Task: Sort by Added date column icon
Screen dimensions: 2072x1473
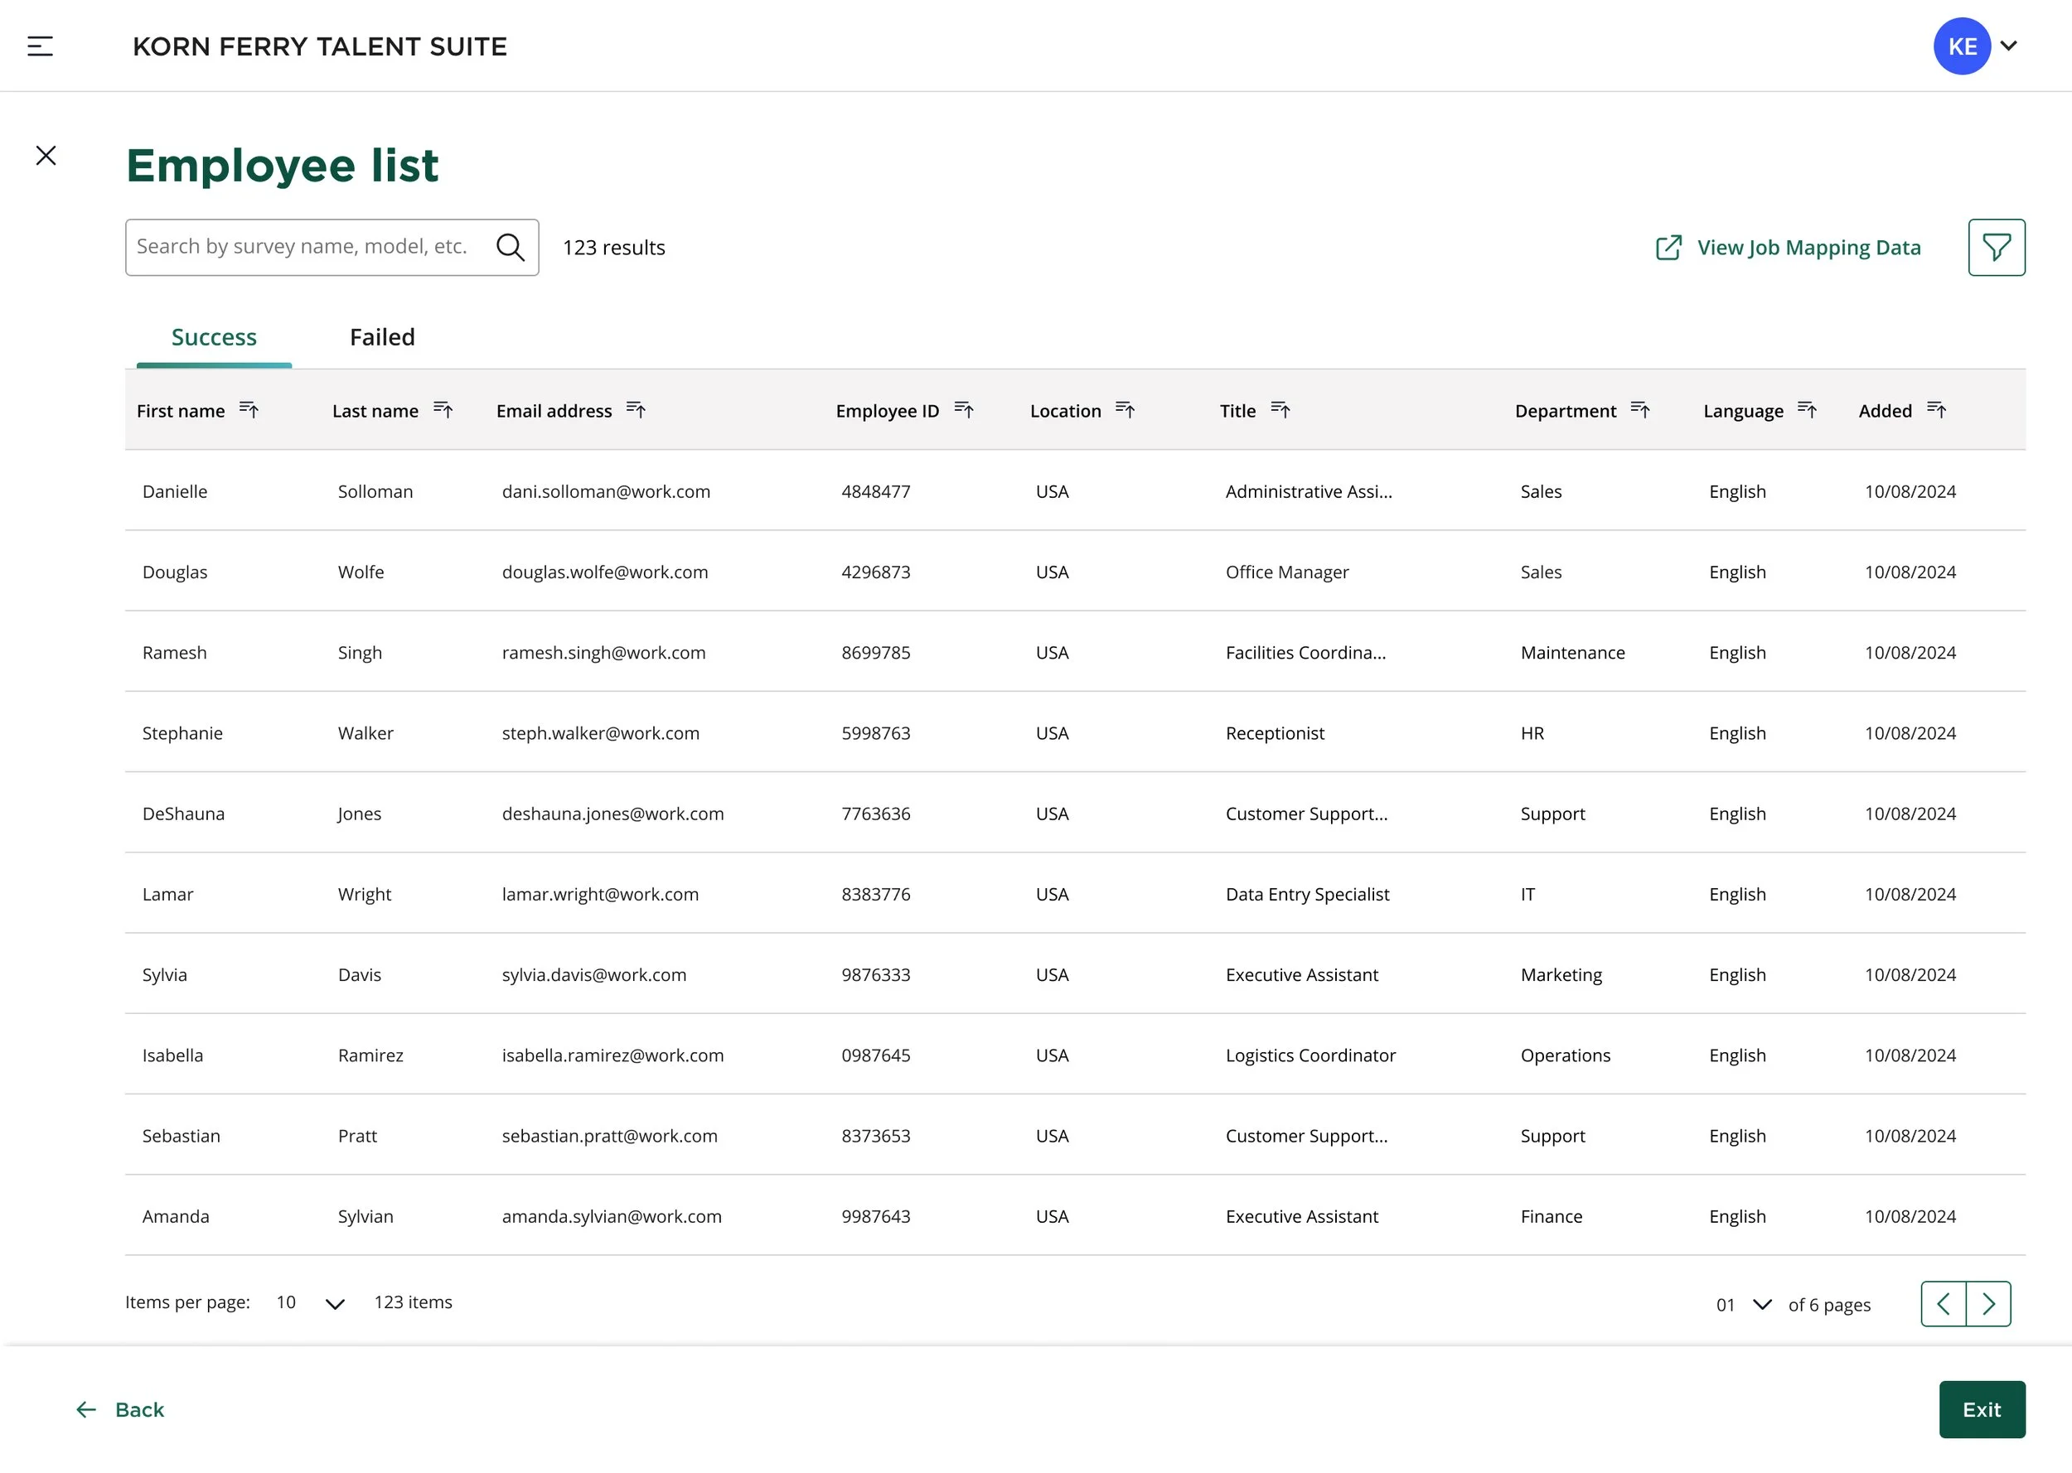Action: [x=1936, y=410]
